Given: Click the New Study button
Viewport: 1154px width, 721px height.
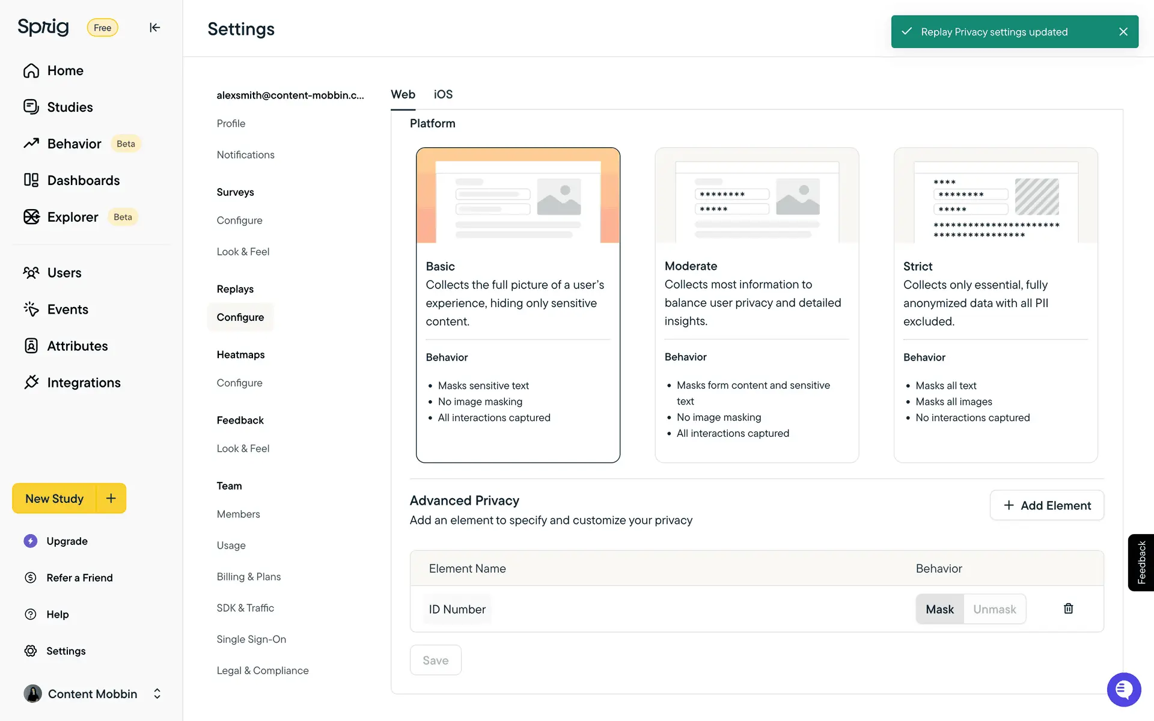Looking at the screenshot, I should (54, 498).
